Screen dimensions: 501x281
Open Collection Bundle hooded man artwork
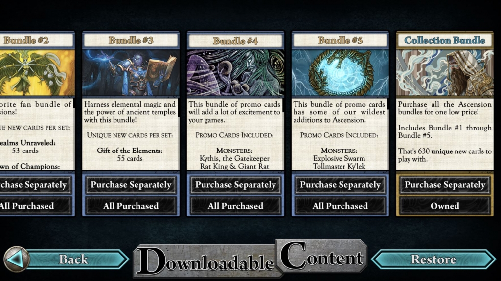click(x=445, y=72)
